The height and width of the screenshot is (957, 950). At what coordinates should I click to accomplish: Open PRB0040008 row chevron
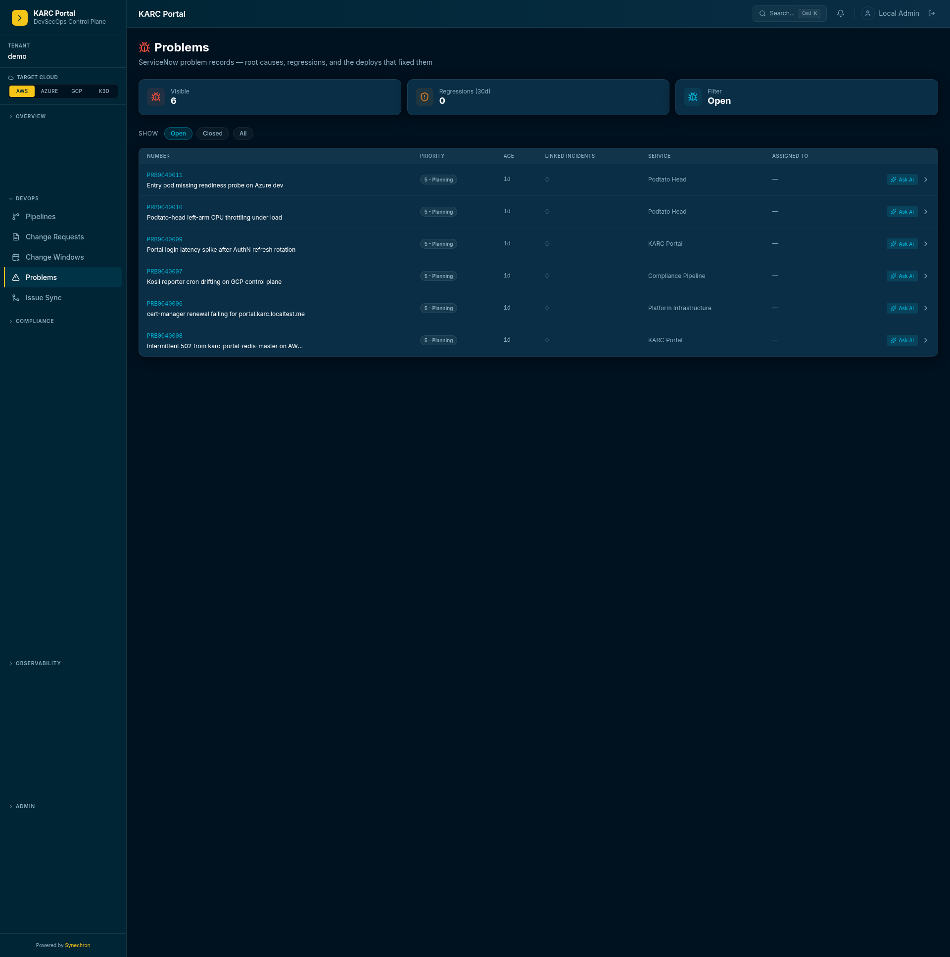(x=925, y=341)
